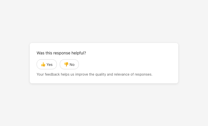The width and height of the screenshot is (208, 126).
Task: Click the feedback helper text below buttons
Action: tap(94, 74)
